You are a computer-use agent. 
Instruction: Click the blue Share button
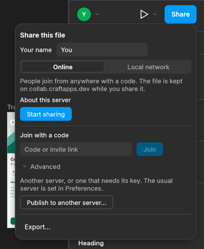[181, 14]
